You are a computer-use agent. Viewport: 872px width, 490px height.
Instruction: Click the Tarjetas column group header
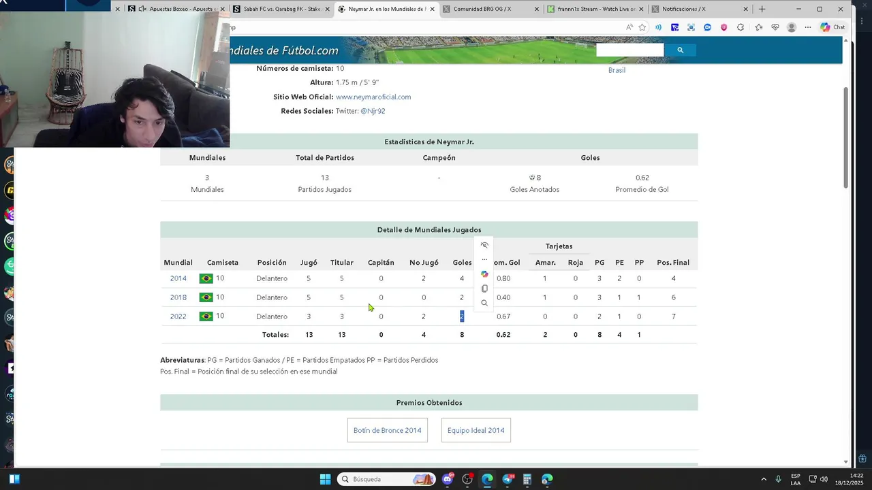pyautogui.click(x=559, y=246)
